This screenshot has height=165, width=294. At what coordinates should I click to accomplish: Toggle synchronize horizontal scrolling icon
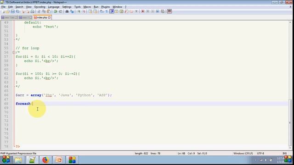point(95,11)
